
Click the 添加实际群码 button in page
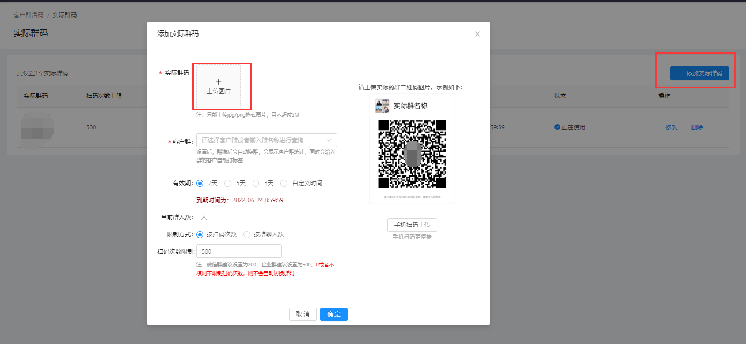[699, 73]
